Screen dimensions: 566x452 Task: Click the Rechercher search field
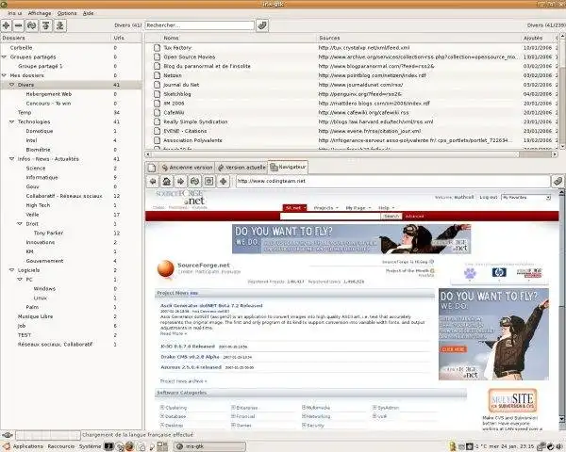point(200,25)
